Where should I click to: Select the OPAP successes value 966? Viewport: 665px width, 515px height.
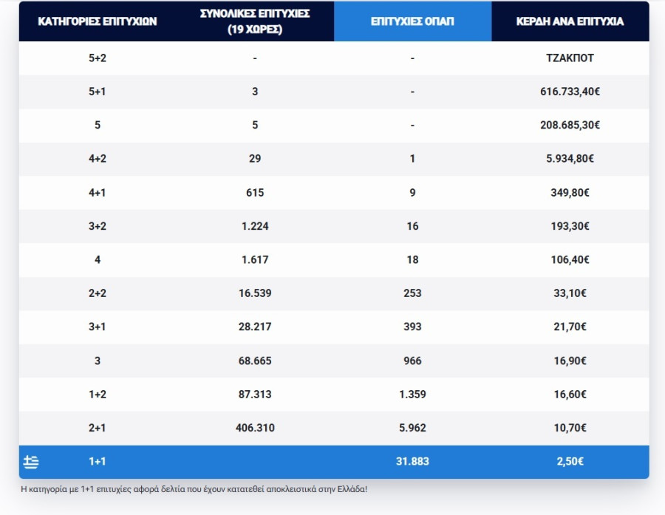(412, 361)
